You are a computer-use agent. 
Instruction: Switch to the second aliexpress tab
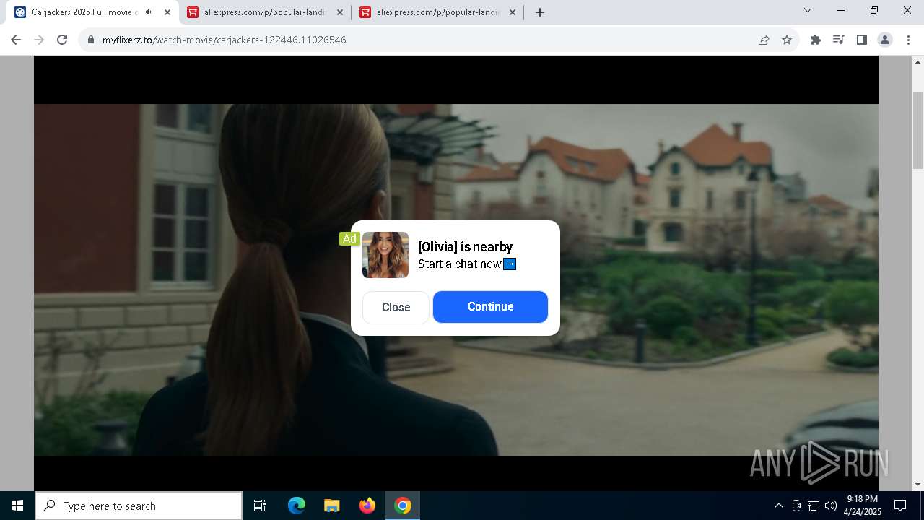pyautogui.click(x=437, y=12)
